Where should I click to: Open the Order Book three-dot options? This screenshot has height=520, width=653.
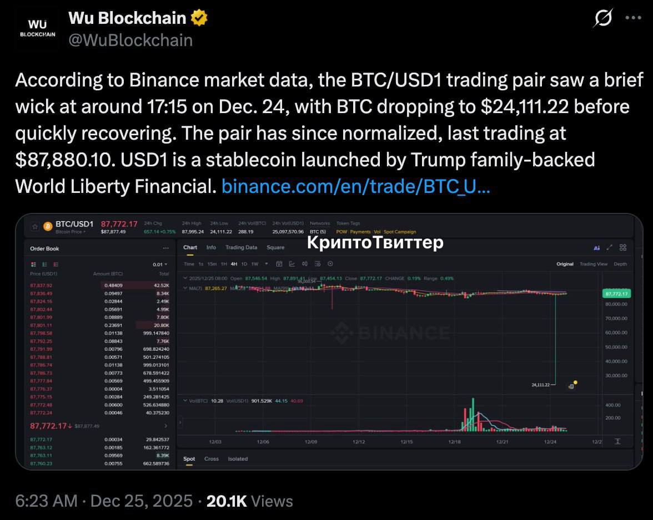coord(165,249)
